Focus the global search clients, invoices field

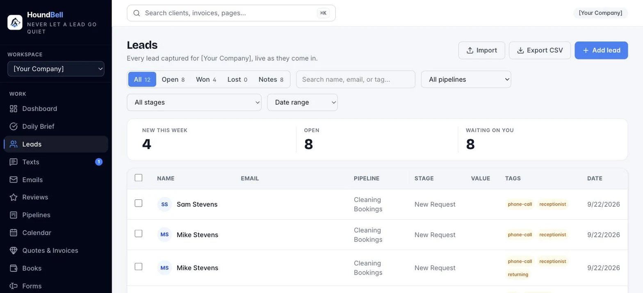click(x=231, y=13)
